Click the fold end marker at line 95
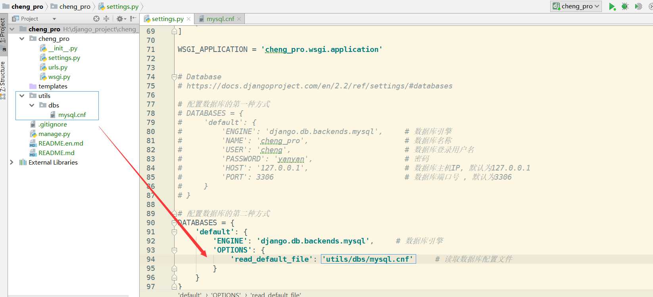The width and height of the screenshot is (653, 297). coord(174,268)
